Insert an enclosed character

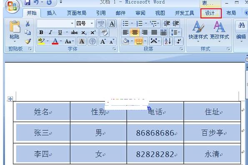[93, 41]
